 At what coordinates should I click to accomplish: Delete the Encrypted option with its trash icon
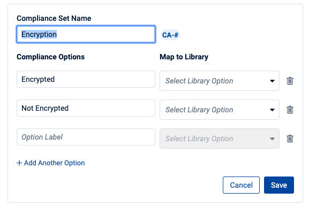(x=290, y=81)
